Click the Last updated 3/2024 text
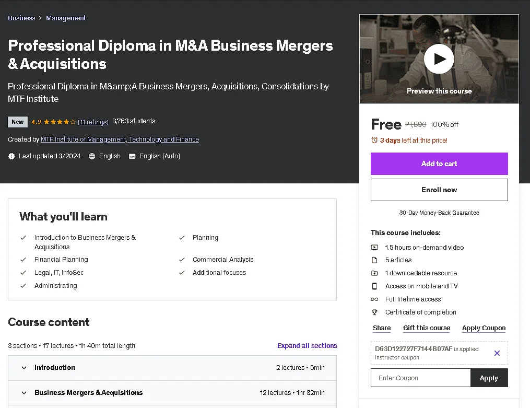530x408 pixels. click(50, 156)
